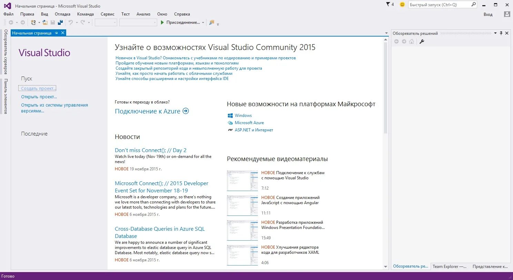
Task: Open the Справка menu
Action: tap(182, 14)
